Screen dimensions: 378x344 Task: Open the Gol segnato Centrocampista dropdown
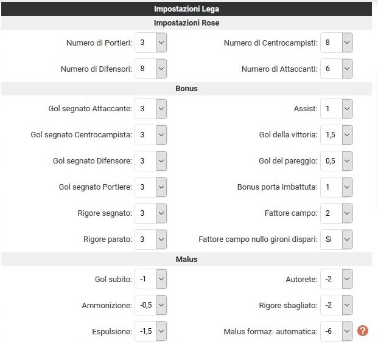tap(151, 135)
